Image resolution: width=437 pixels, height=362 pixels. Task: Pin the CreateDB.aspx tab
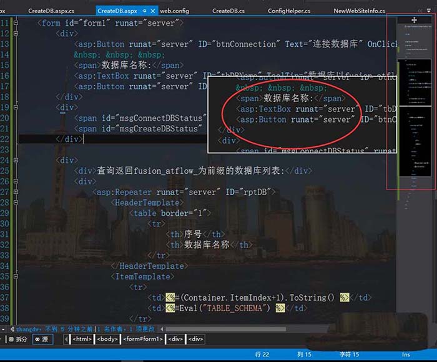pos(144,11)
